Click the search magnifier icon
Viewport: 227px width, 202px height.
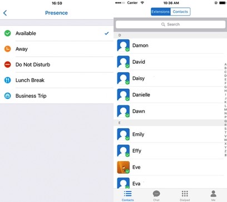163,24
